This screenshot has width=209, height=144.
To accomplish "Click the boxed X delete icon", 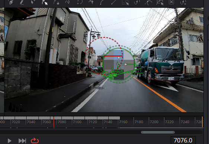I will (x=171, y=2).
